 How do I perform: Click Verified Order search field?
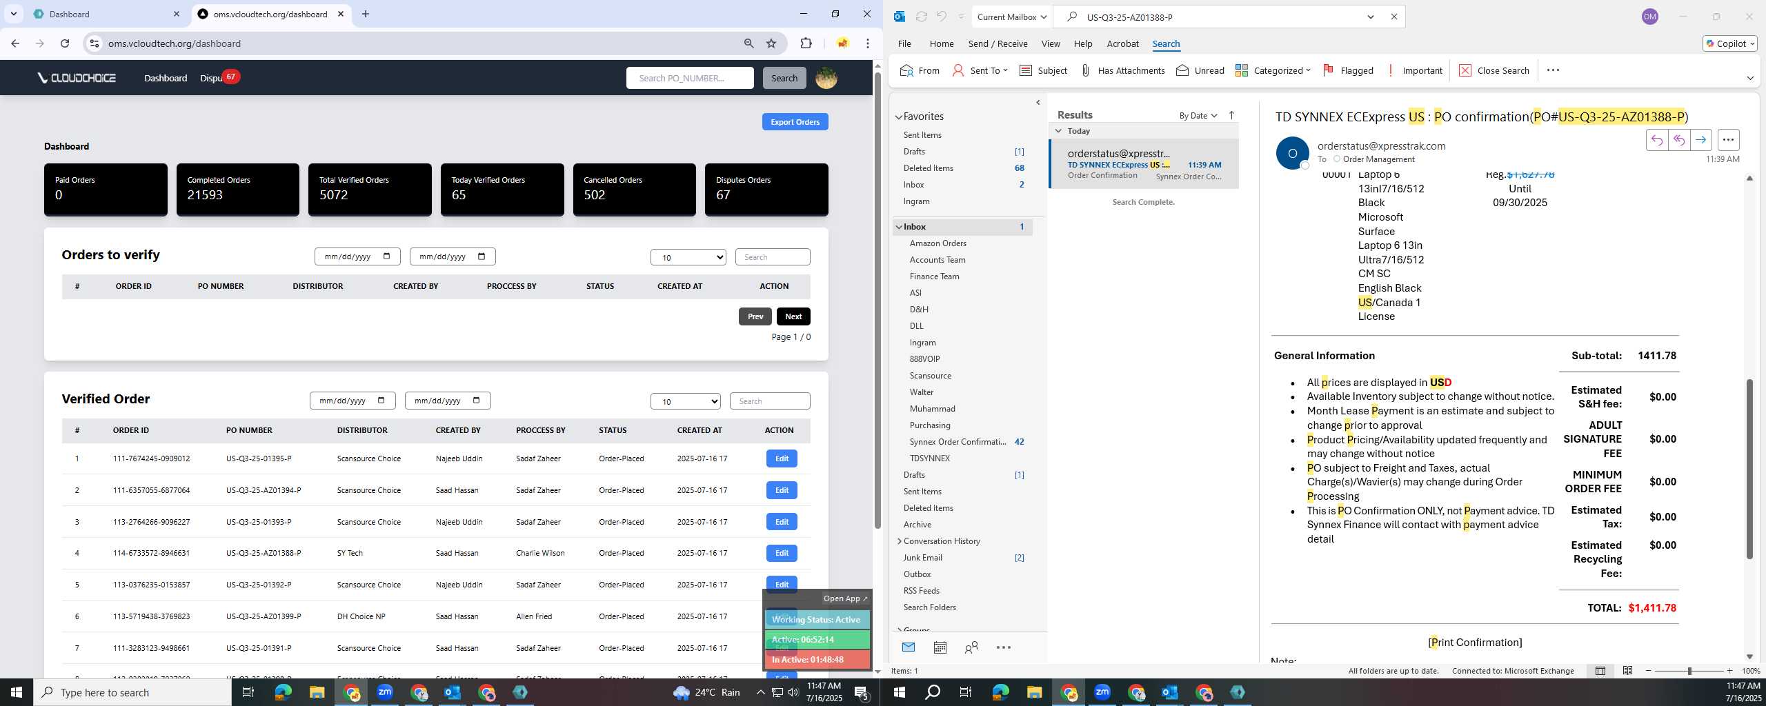[x=770, y=401]
